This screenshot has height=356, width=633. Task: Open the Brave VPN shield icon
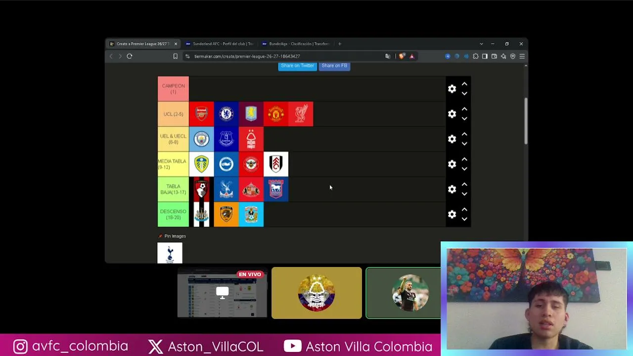coord(513,56)
